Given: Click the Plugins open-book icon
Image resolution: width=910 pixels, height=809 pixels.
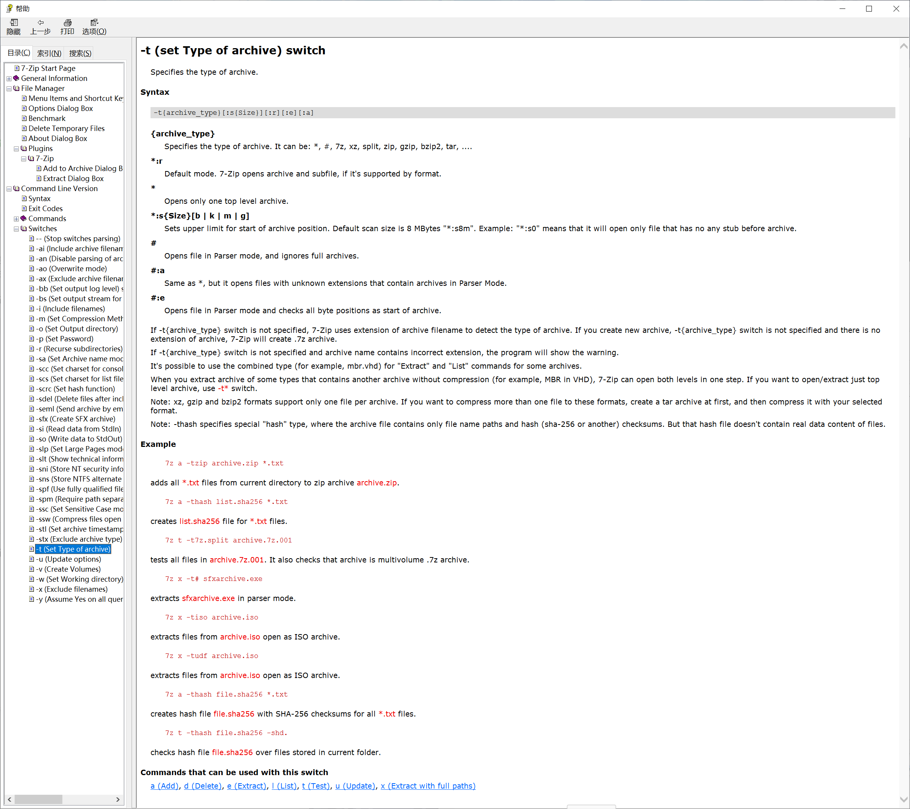Looking at the screenshot, I should point(24,148).
